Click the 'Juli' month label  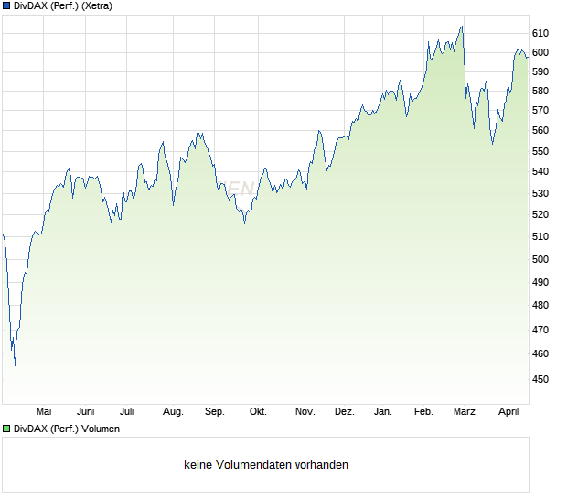[126, 411]
